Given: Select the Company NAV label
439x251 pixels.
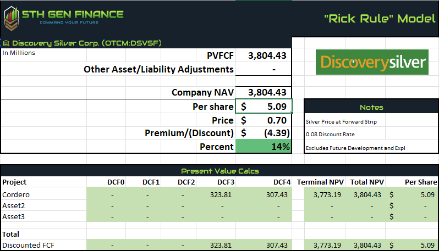Looking at the screenshot, I should pos(202,92).
